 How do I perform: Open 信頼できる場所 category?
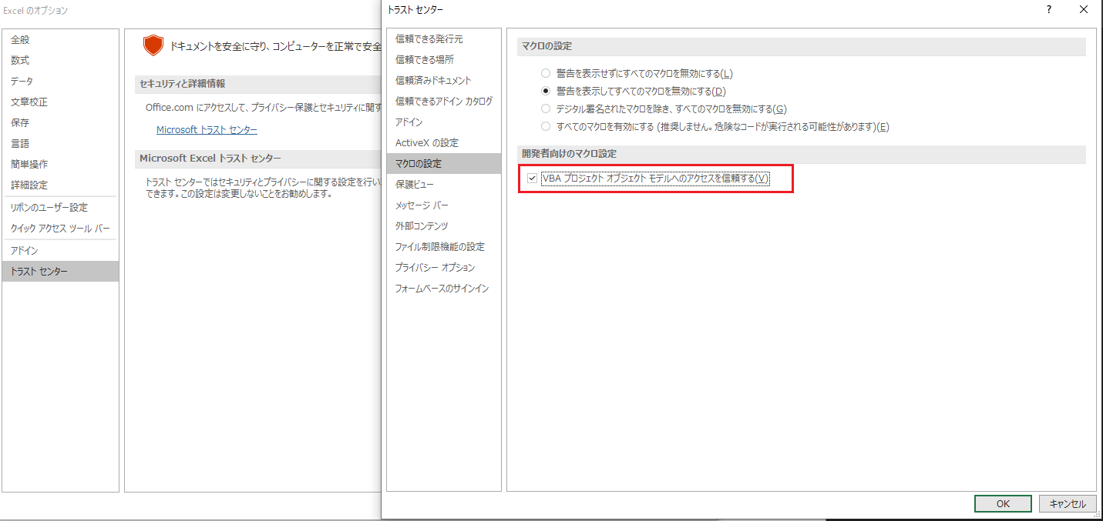click(x=443, y=59)
